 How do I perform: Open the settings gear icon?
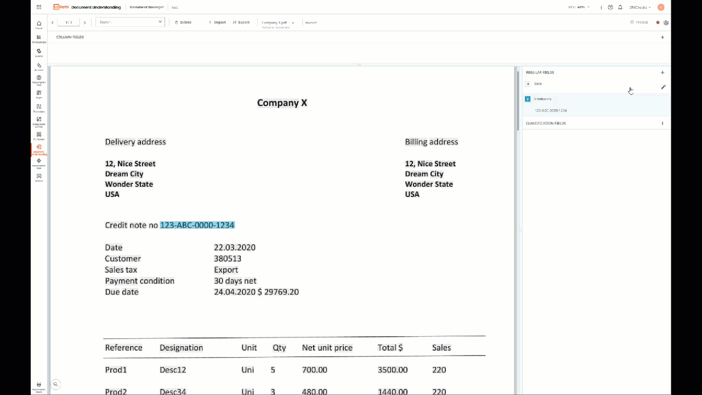coord(666,22)
